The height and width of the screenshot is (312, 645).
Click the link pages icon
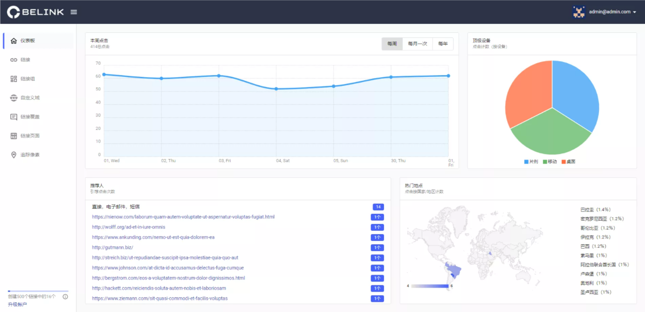(x=14, y=136)
